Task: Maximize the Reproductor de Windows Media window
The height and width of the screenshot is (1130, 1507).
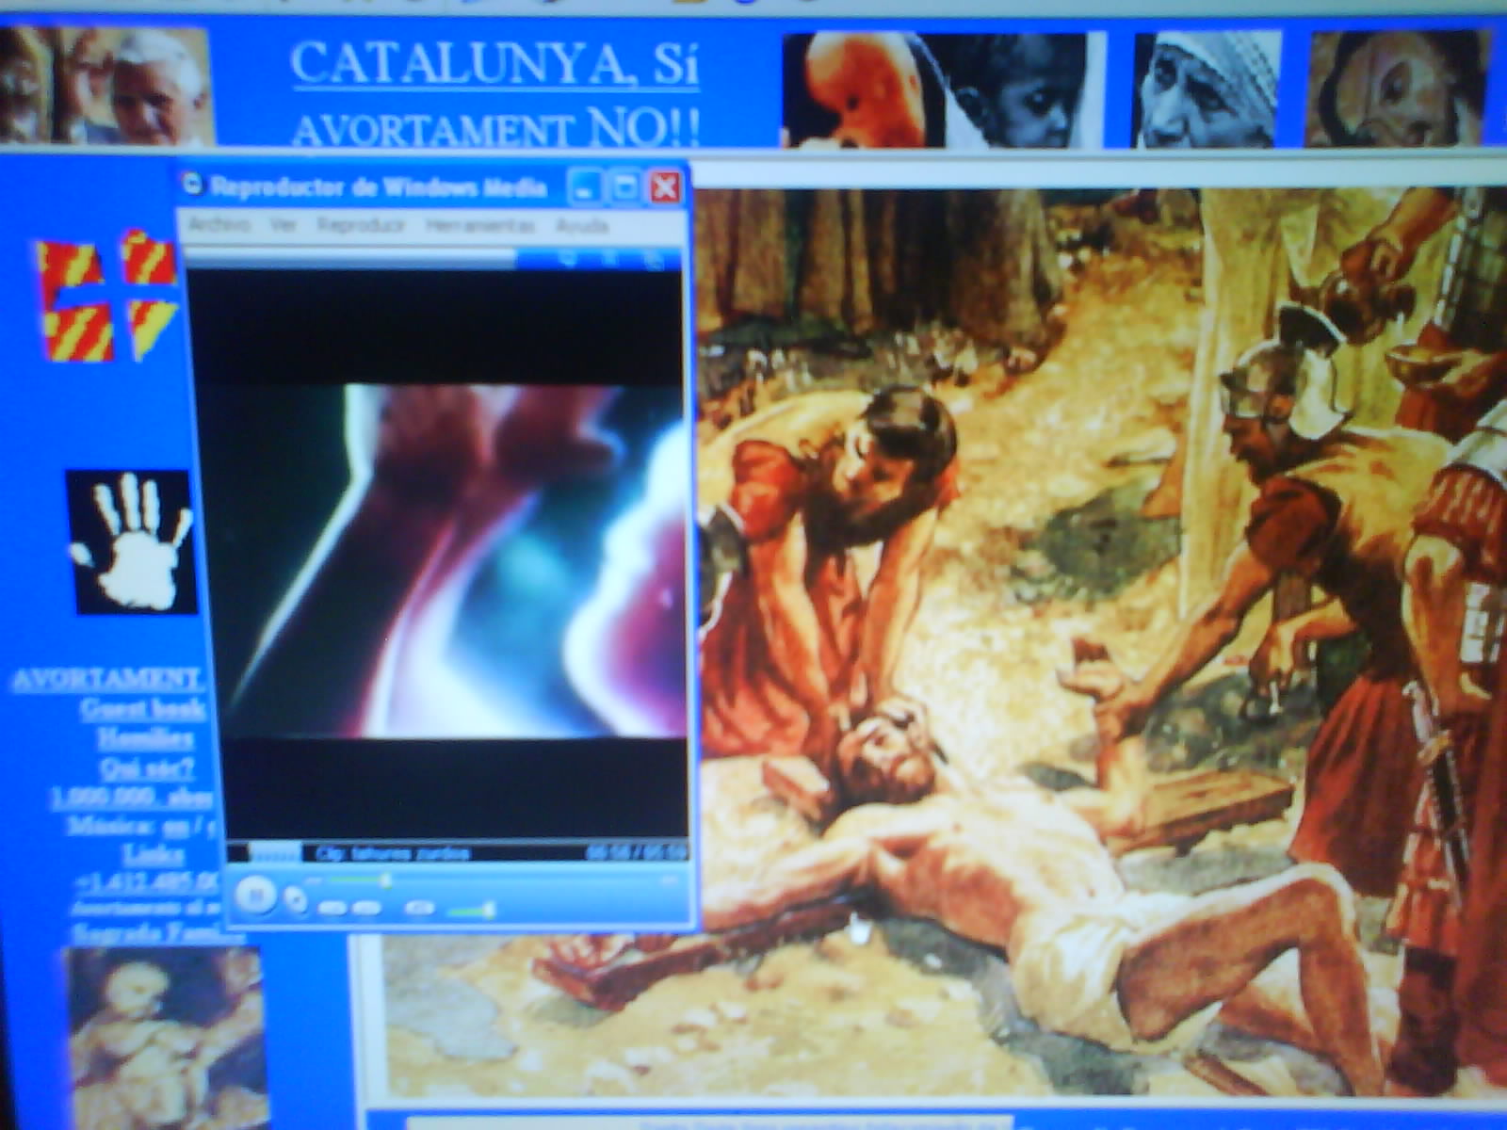Action: [x=624, y=187]
